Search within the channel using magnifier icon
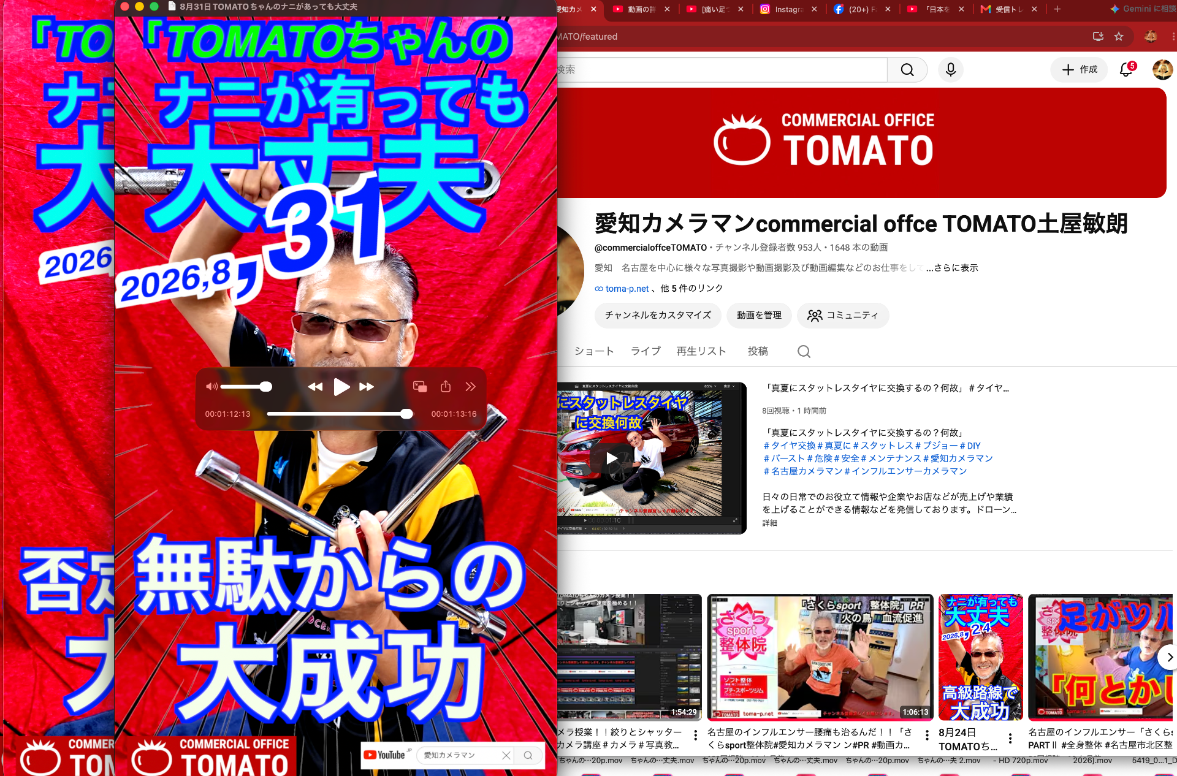1177x776 pixels. click(804, 351)
